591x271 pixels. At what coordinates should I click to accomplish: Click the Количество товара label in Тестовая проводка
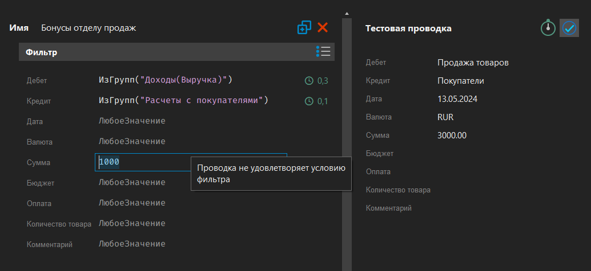tap(398, 190)
